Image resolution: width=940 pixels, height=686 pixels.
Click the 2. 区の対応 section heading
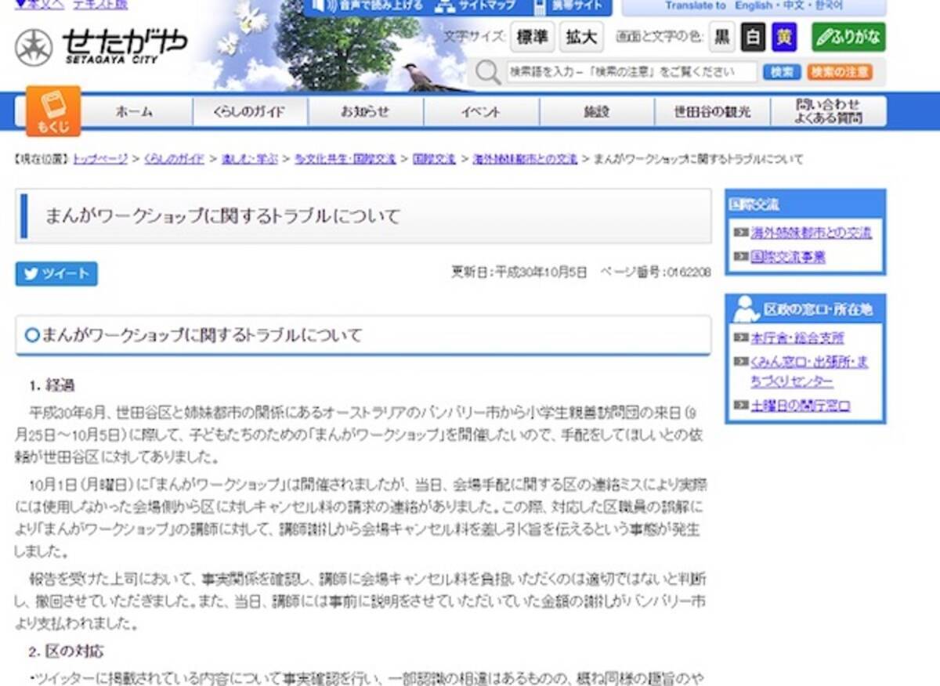(x=67, y=652)
